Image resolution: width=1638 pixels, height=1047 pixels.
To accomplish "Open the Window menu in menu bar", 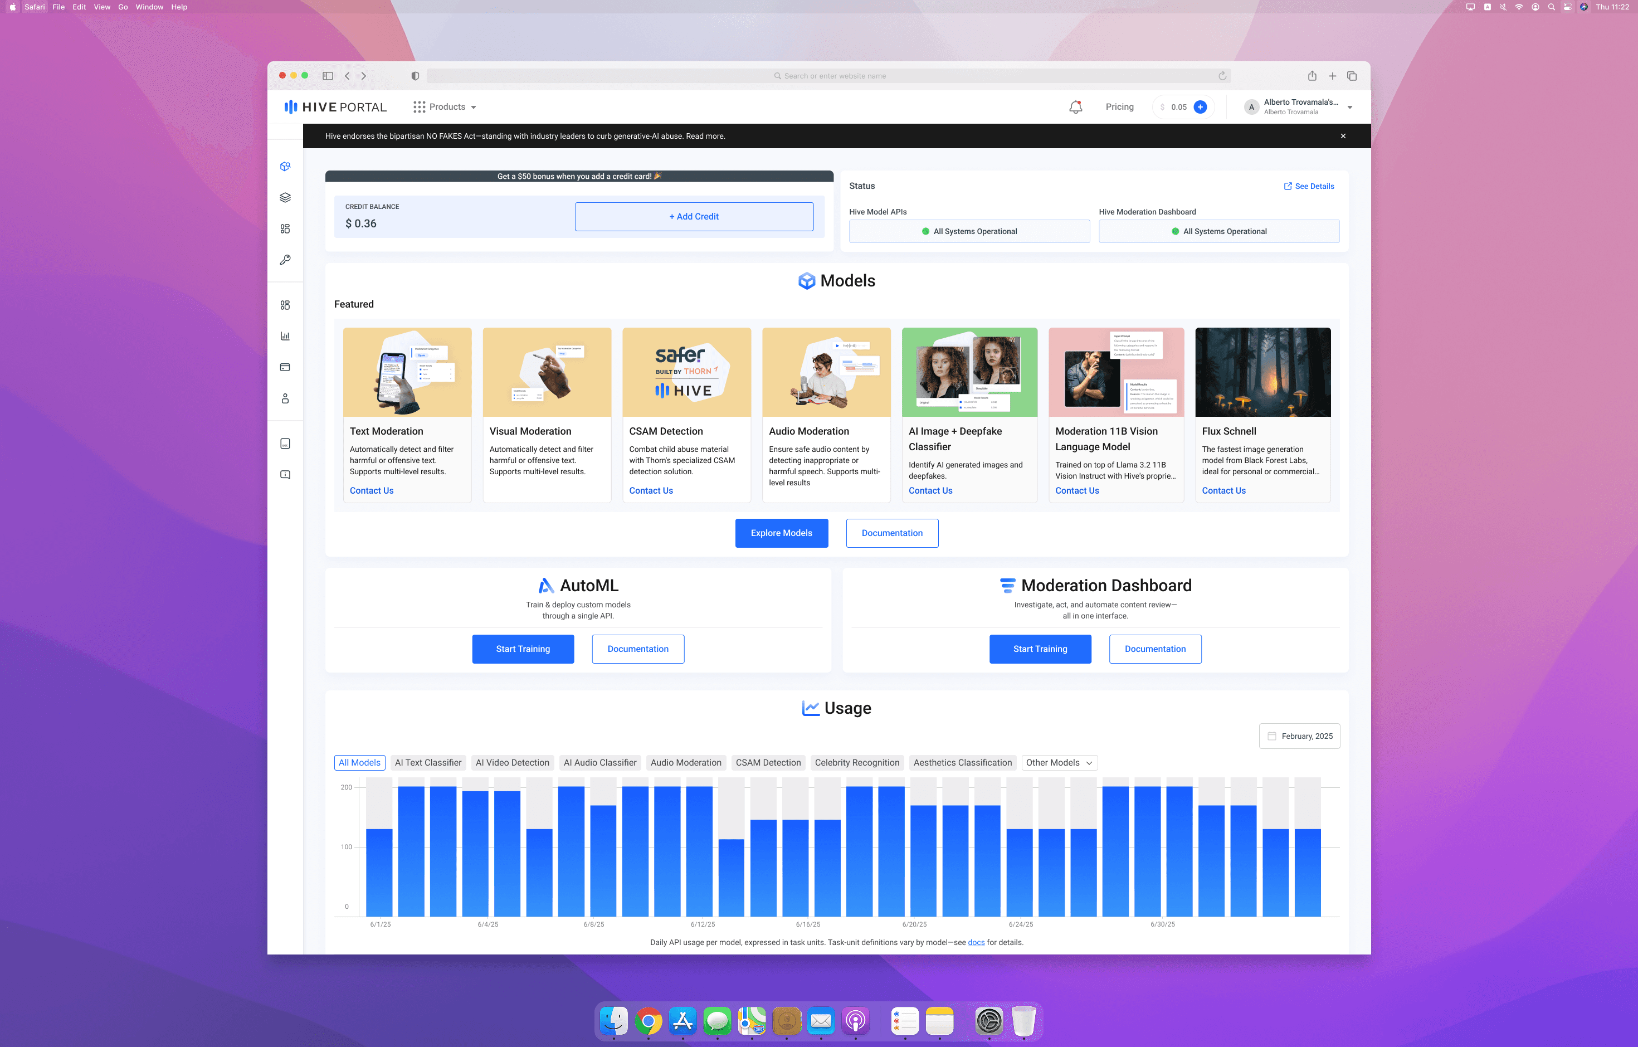I will [x=149, y=7].
